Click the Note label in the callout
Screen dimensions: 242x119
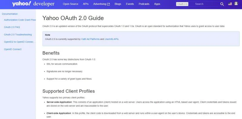pyautogui.click(x=47, y=35)
